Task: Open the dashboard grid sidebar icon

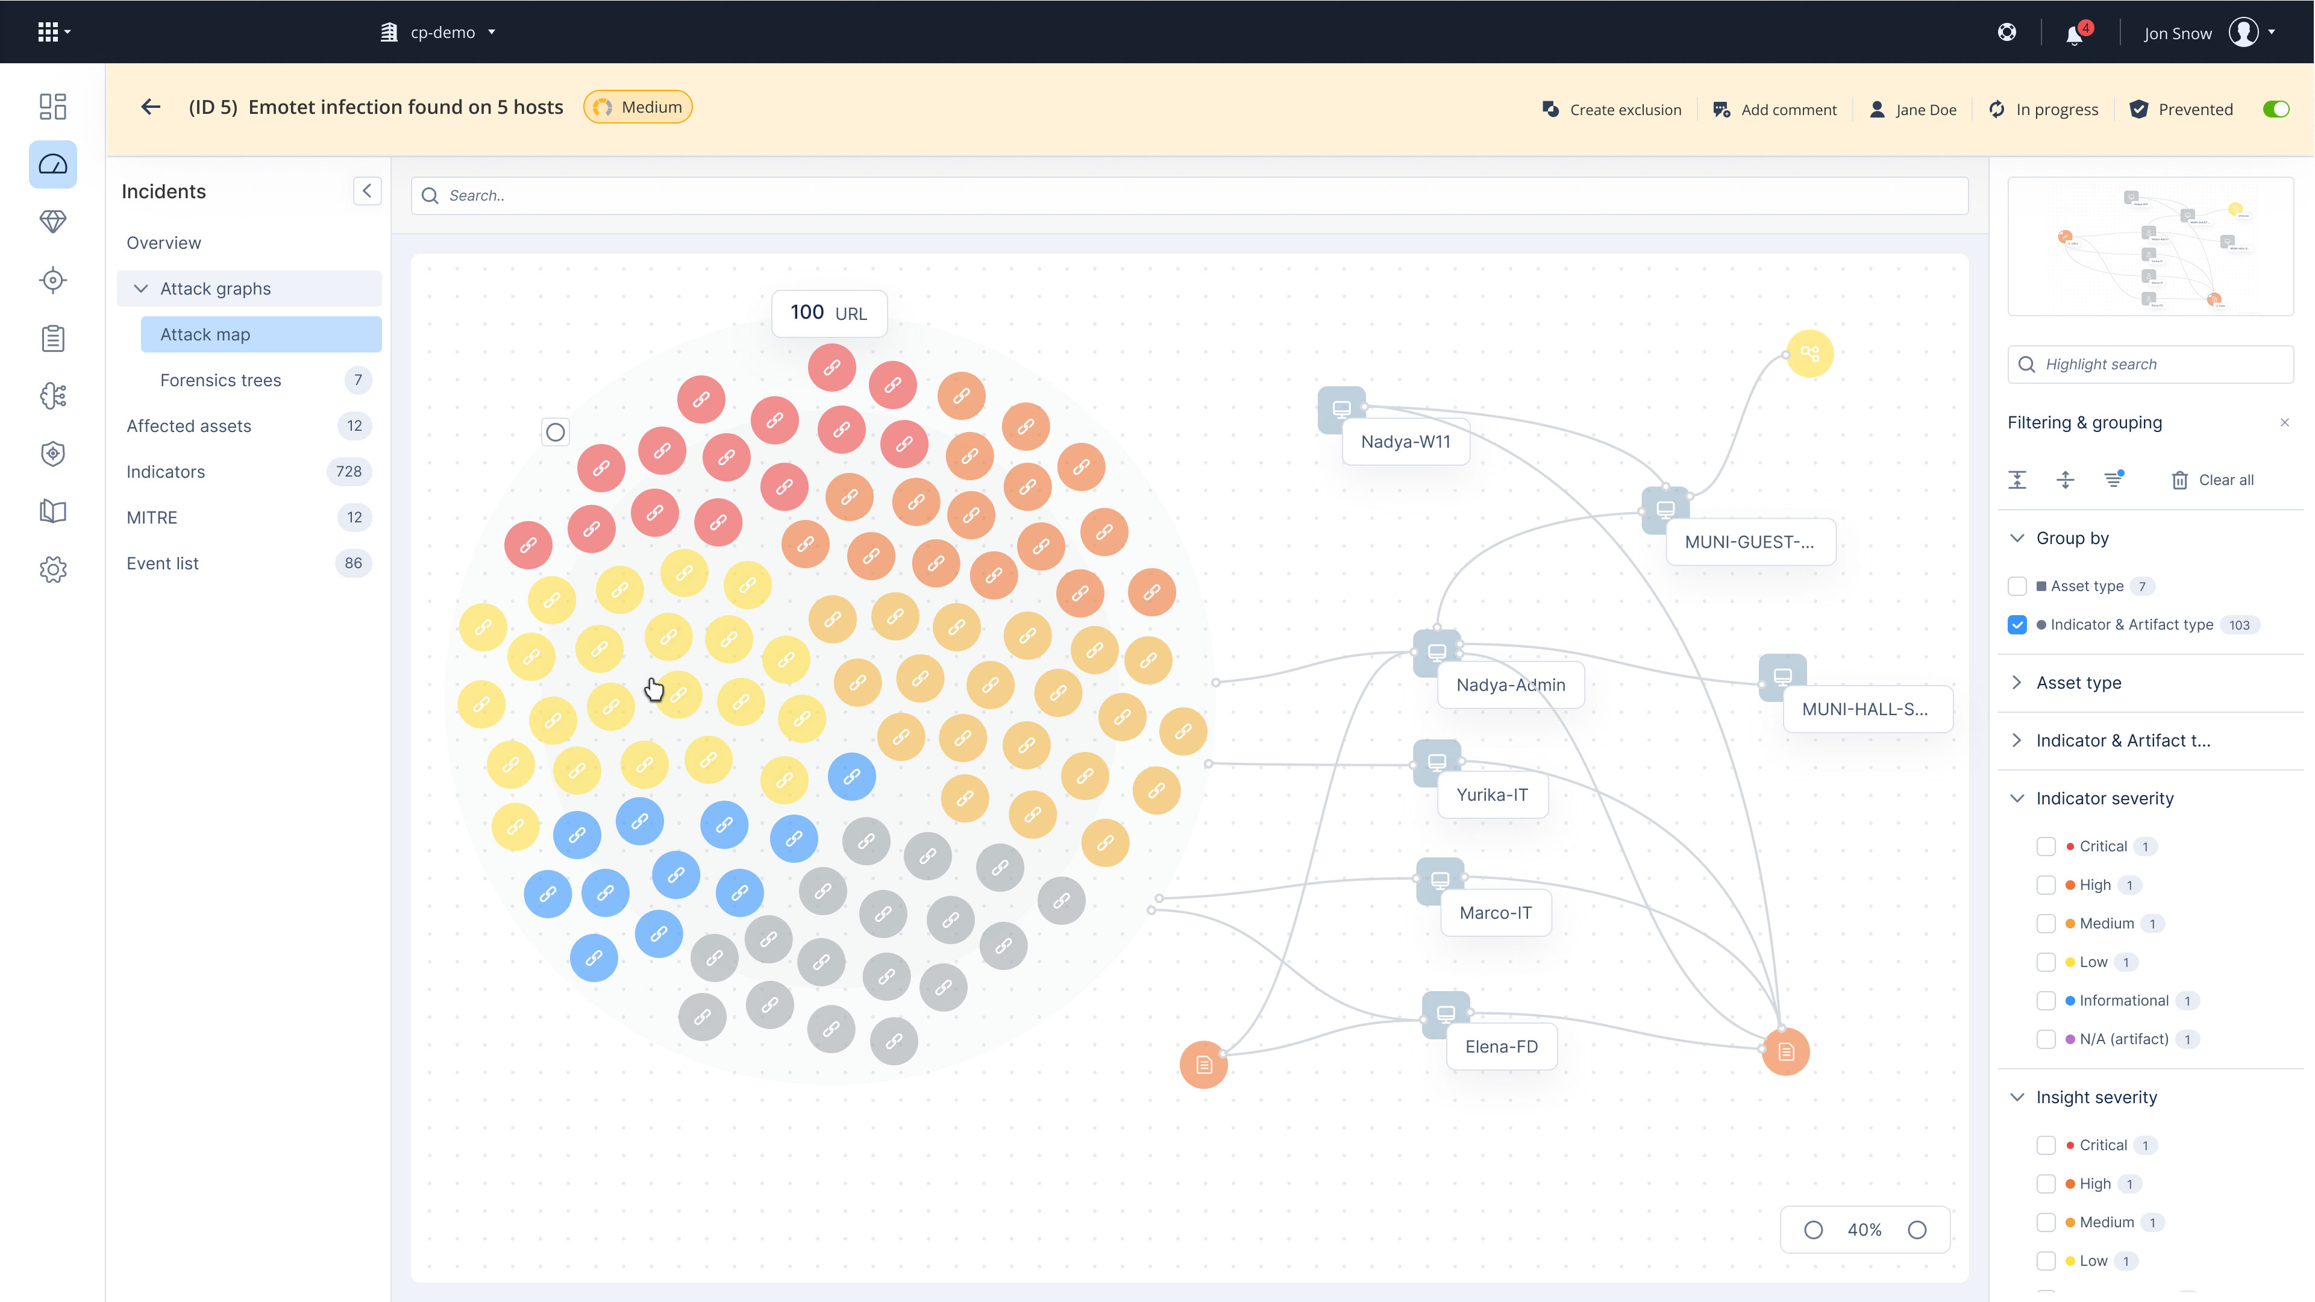Action: tap(53, 106)
